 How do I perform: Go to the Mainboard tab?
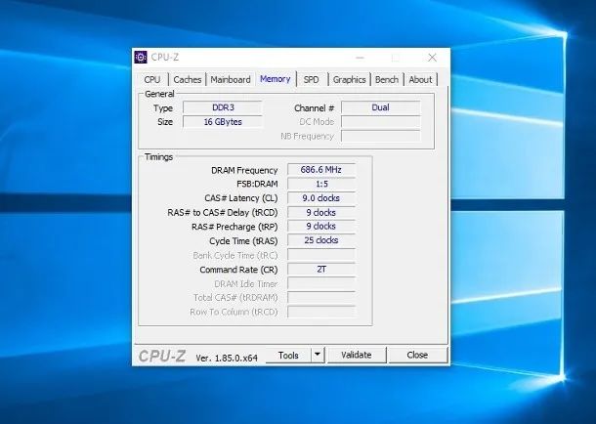point(231,80)
